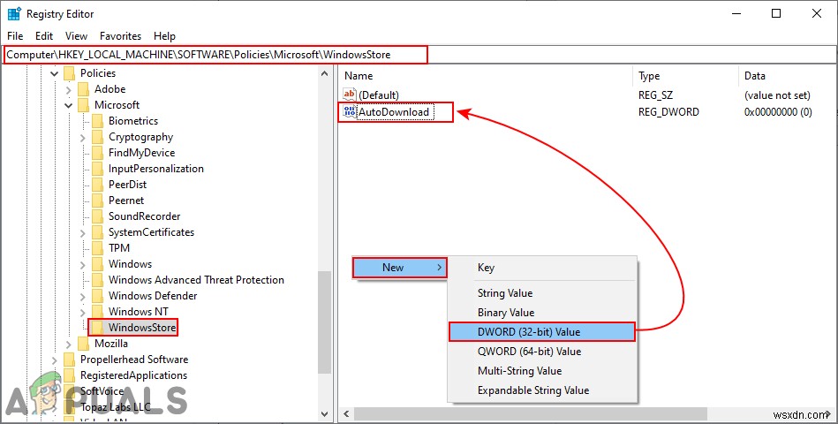Click the FindMyDevice folder icon
838x424 pixels.
[97, 153]
